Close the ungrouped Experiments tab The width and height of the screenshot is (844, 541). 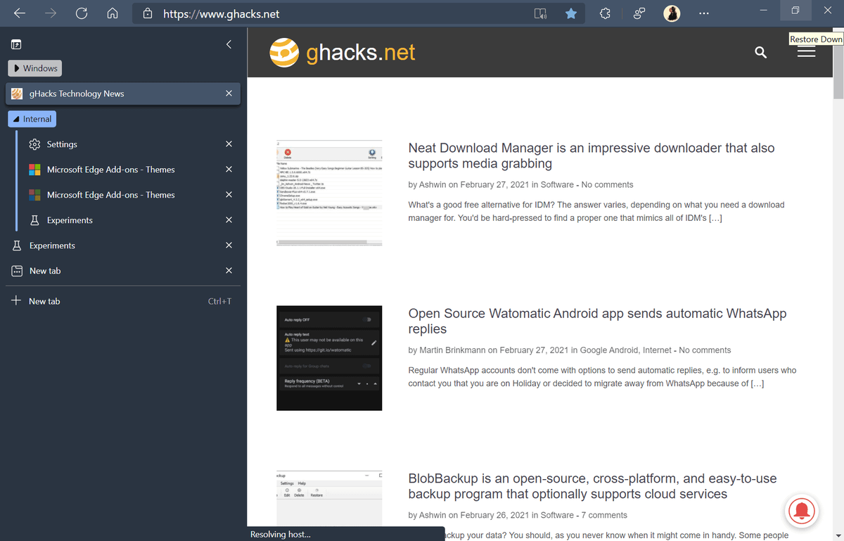point(229,246)
